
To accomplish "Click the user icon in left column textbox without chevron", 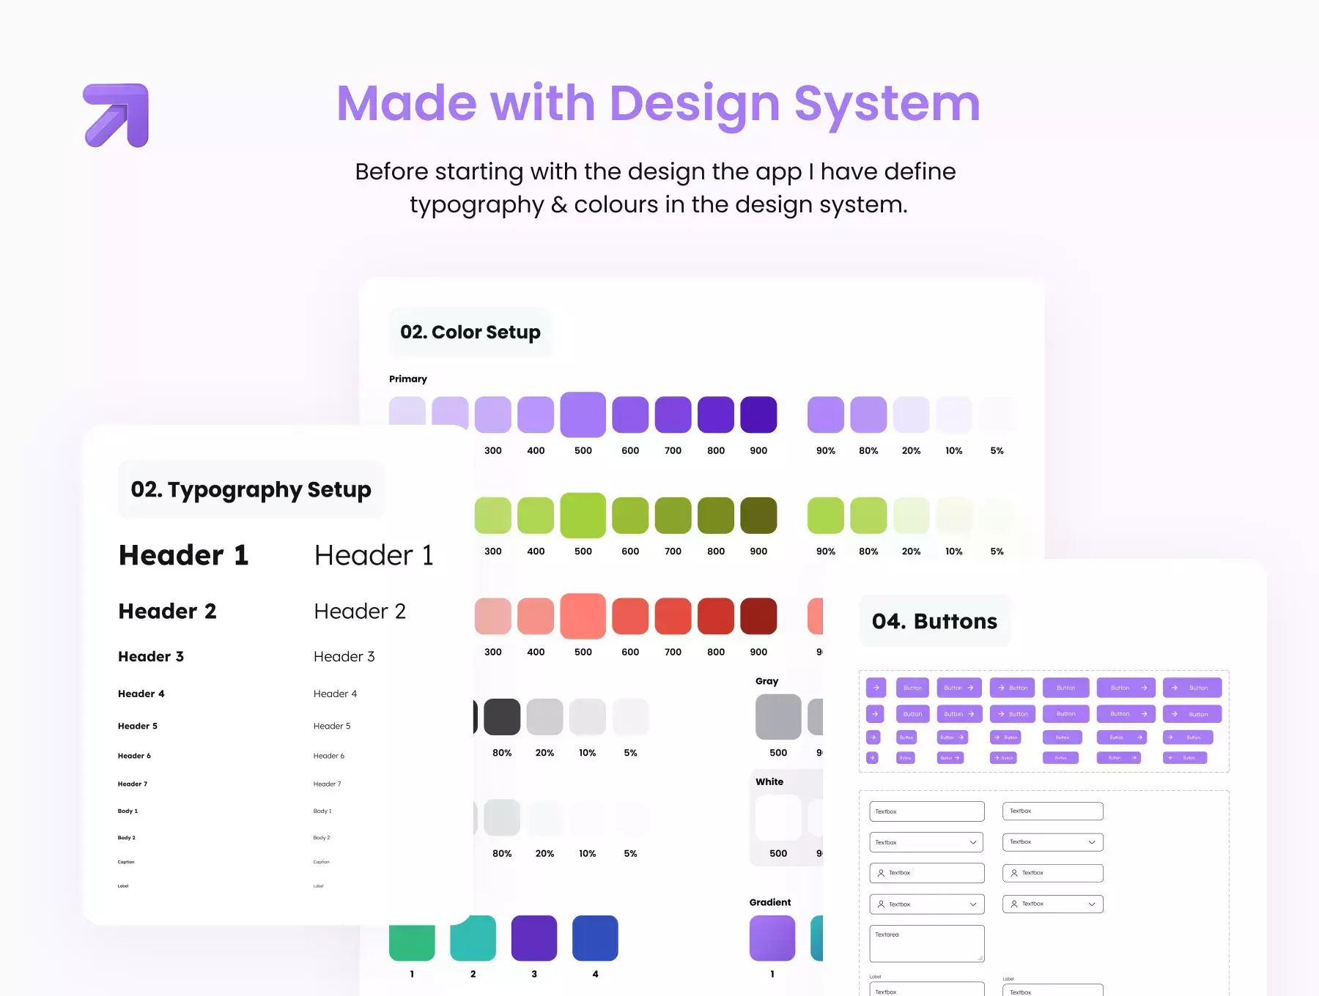I will pyautogui.click(x=881, y=873).
